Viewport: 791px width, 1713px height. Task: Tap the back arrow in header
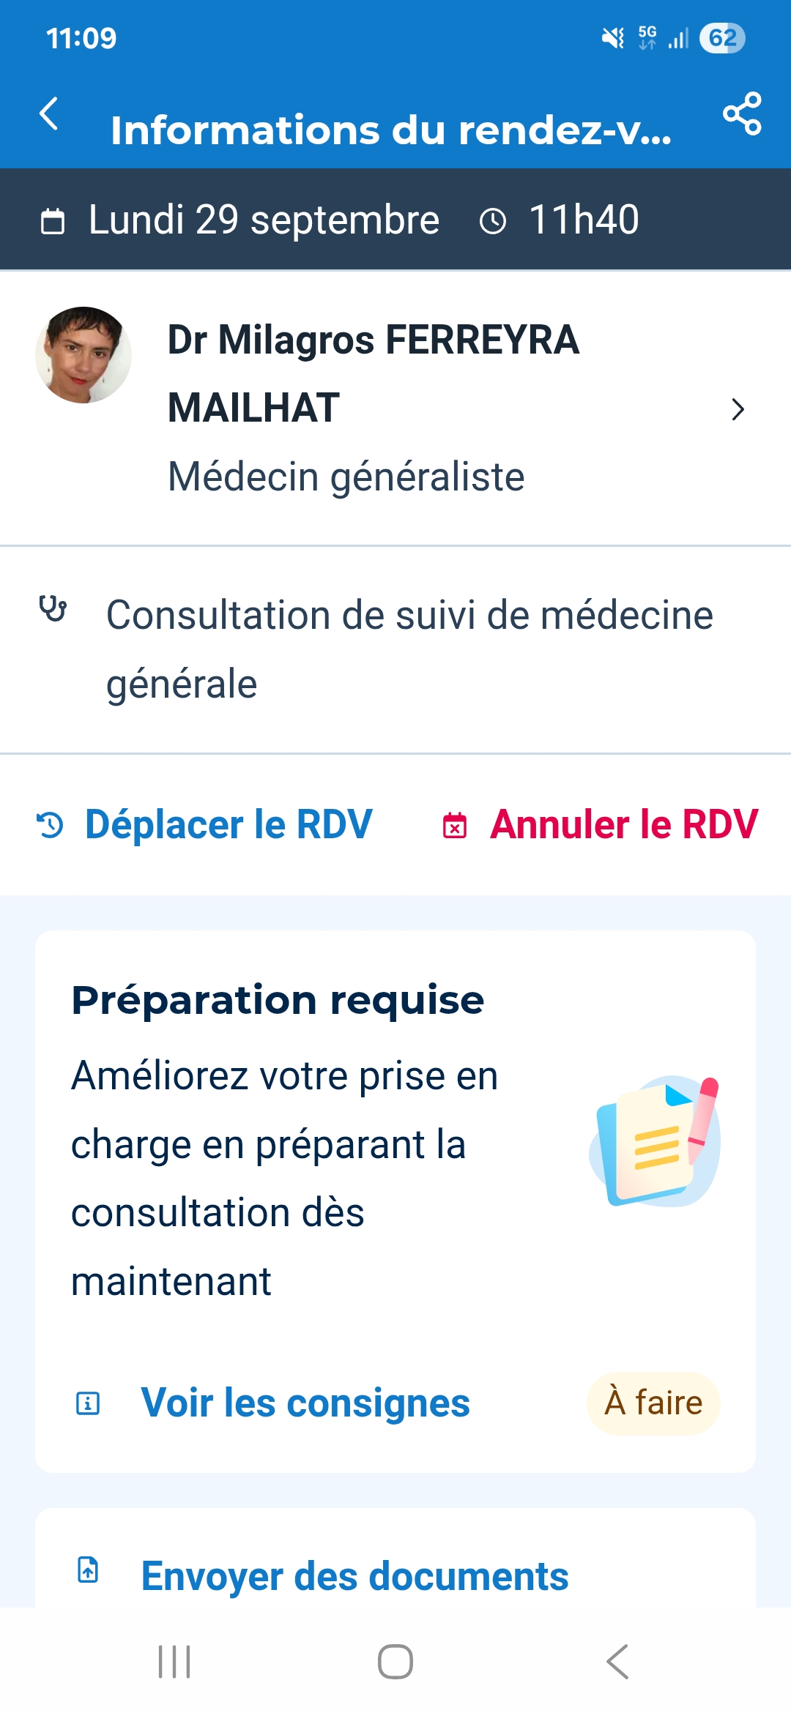tap(49, 114)
